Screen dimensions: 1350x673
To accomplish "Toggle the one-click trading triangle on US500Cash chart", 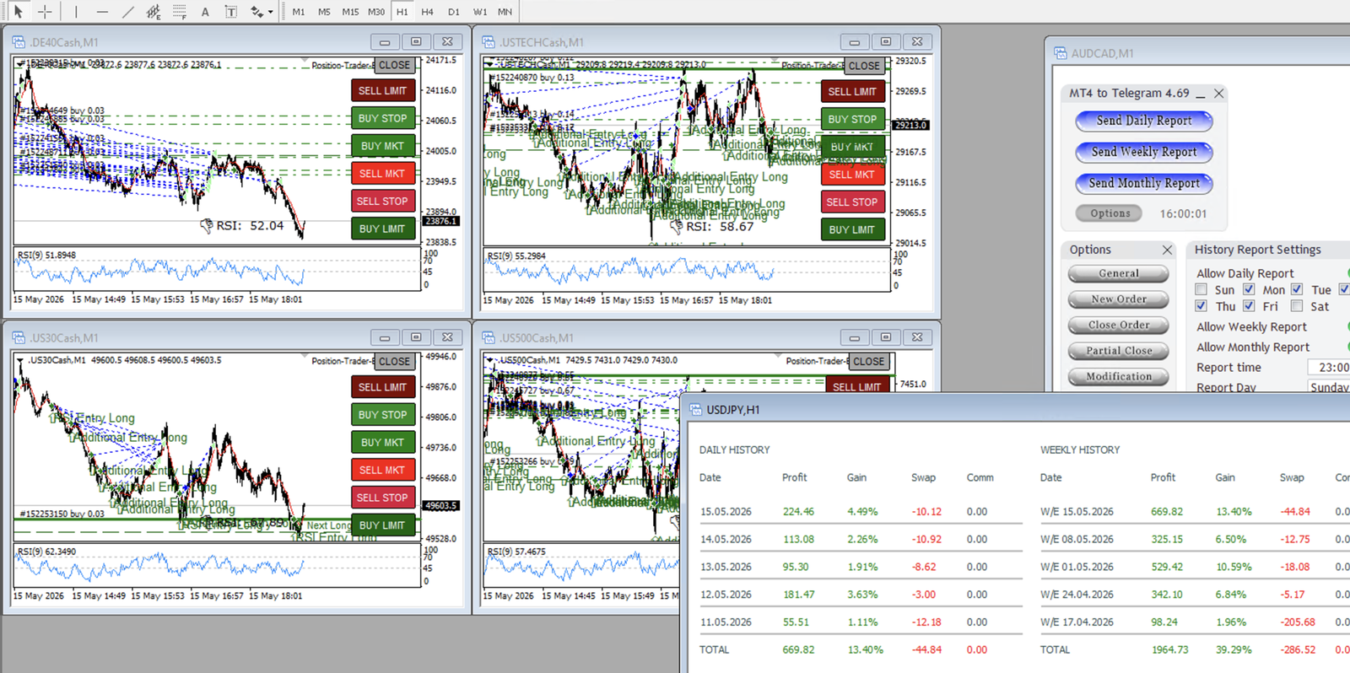I will [490, 360].
